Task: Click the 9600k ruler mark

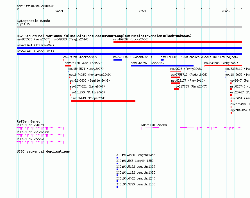Action: coord(60,11)
